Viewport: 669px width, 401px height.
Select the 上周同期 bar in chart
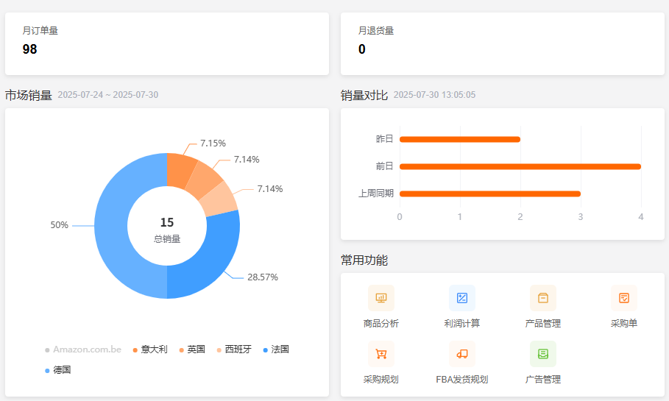(x=489, y=194)
